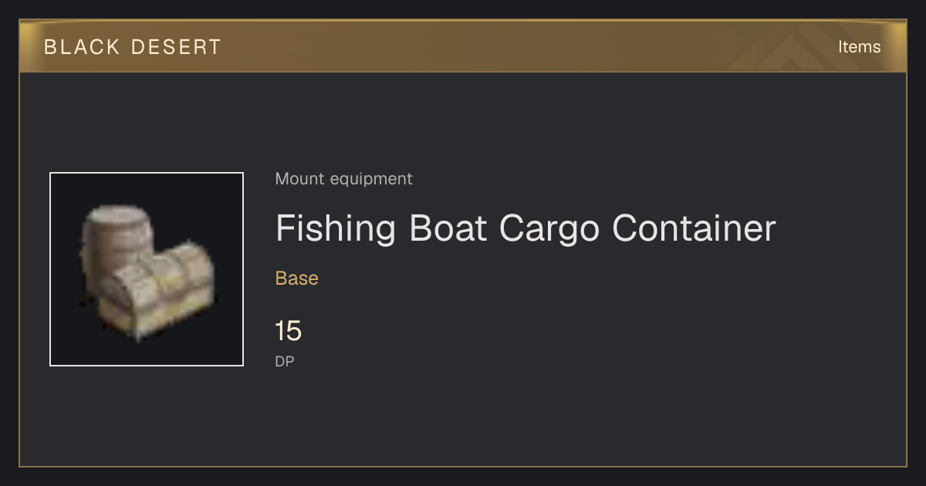Select the Base grade label
The image size is (926, 486).
(297, 278)
